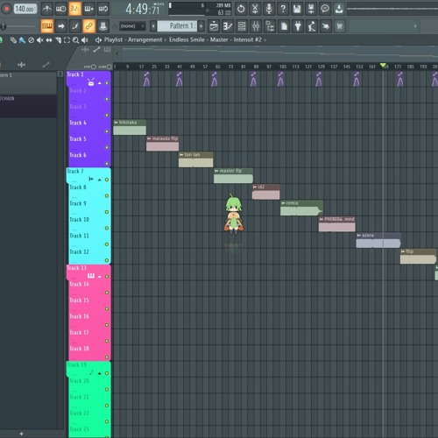Open the shopping cart store icon
The width and height of the screenshot is (438, 438).
(x=340, y=26)
